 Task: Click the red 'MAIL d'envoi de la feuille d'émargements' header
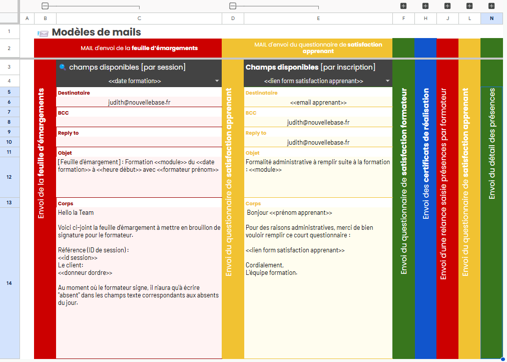(128, 48)
